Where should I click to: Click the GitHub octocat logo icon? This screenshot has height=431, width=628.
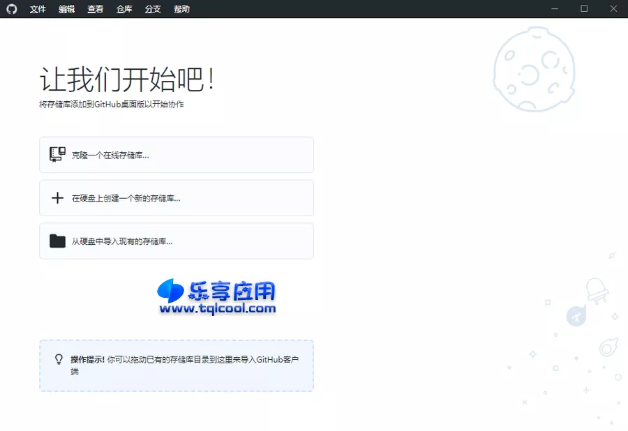tap(11, 9)
